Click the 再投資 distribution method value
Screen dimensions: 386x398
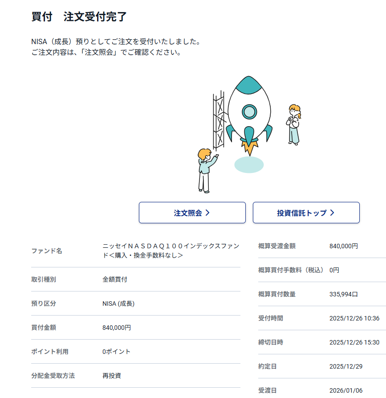[x=112, y=376]
